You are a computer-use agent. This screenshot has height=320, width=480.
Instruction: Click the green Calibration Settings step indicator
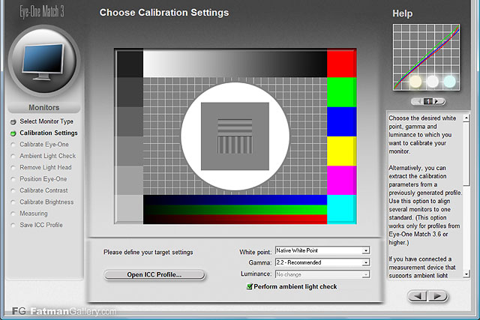point(13,133)
